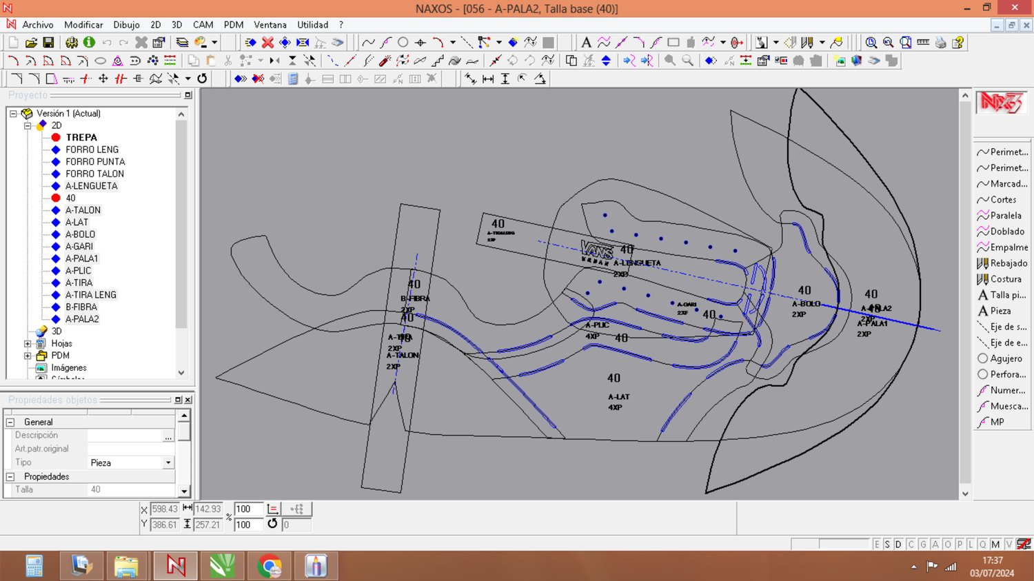Screen dimensions: 1034x581
Task: Click the help question mark icon
Action: pos(958,43)
